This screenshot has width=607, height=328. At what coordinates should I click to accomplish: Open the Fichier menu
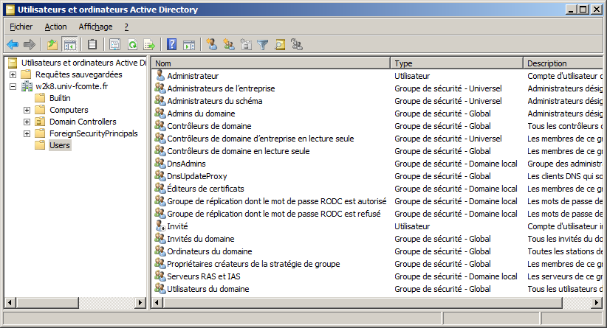point(21,27)
